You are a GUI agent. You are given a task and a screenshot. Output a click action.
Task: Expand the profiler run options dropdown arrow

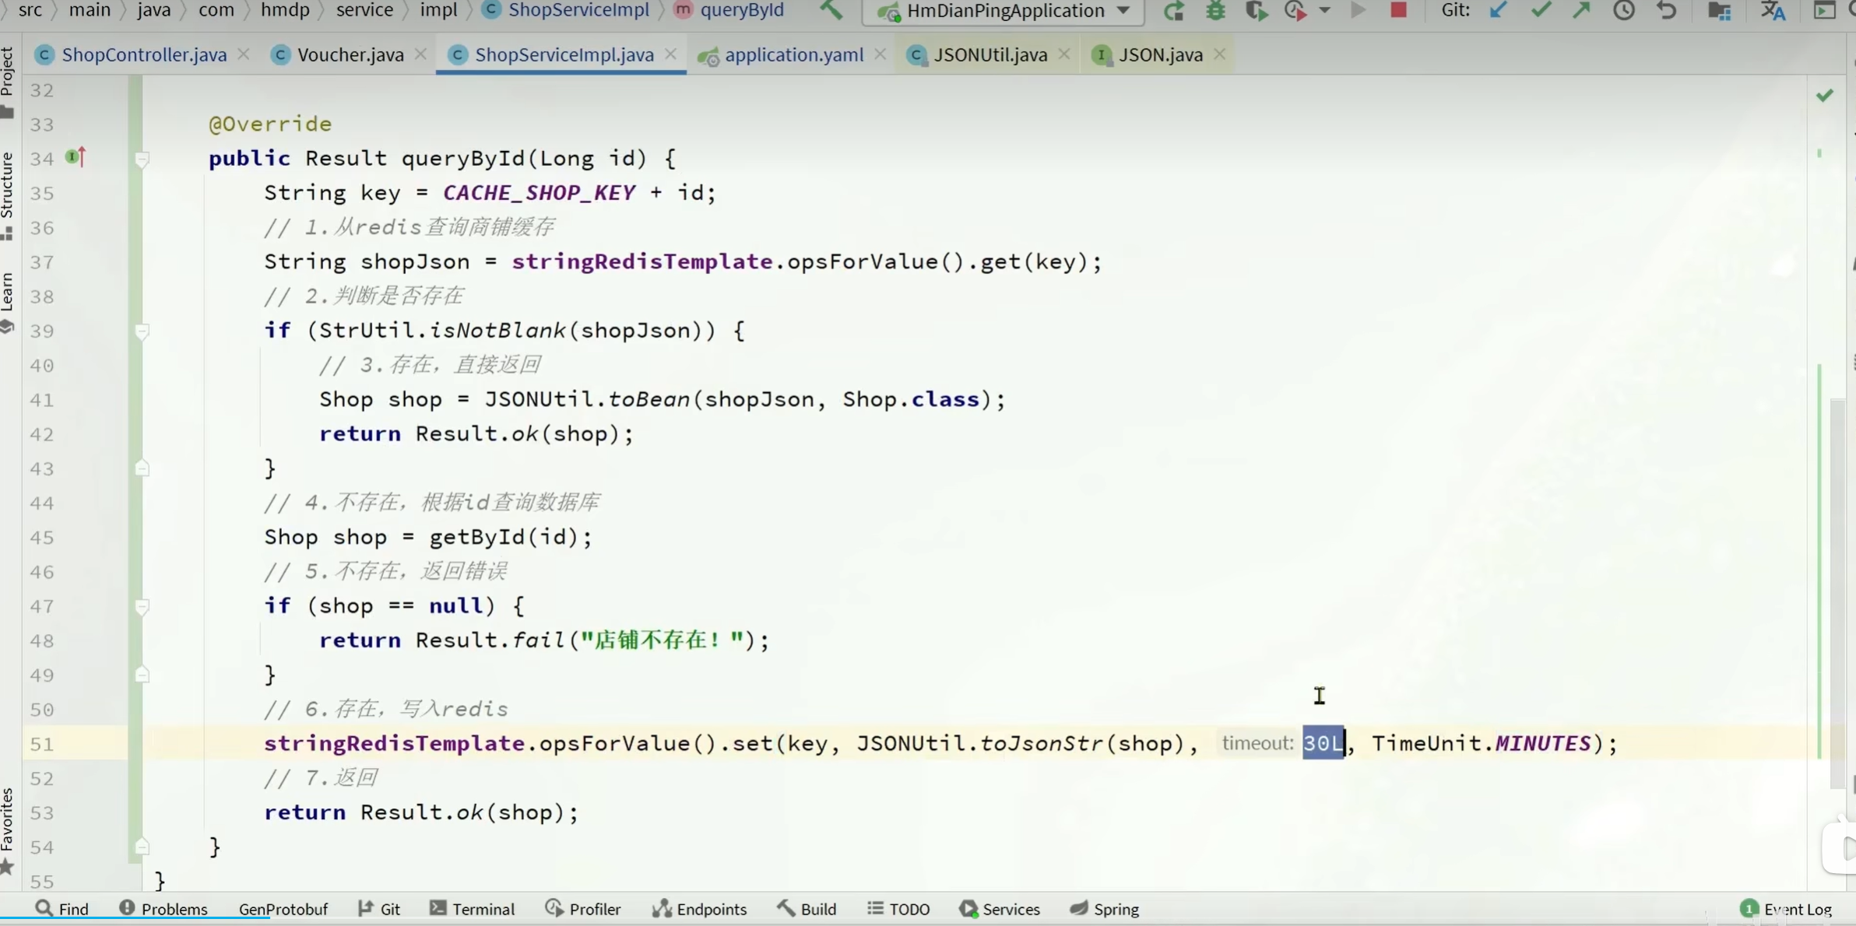(x=1324, y=11)
